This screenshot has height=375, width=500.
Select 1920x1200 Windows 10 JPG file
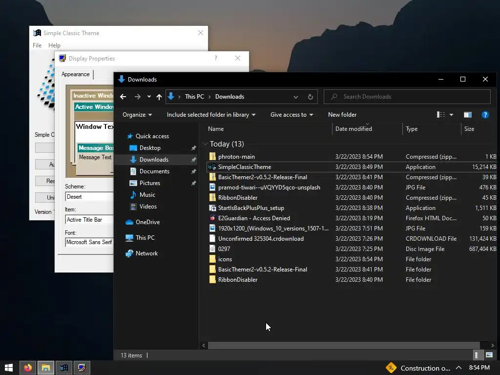point(273,229)
